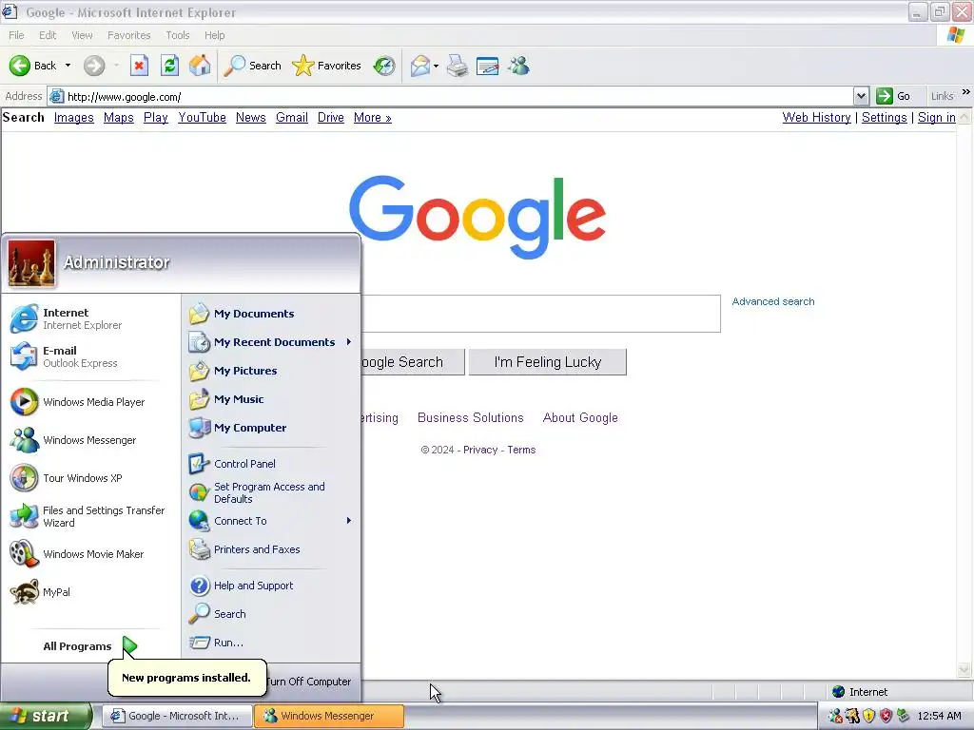The width and height of the screenshot is (974, 730).
Task: Click the red security shield tray icon
Action: [x=886, y=716]
